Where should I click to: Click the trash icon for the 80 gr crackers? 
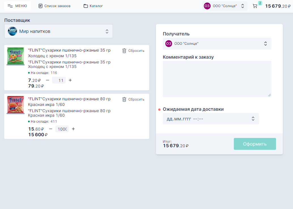[124, 99]
